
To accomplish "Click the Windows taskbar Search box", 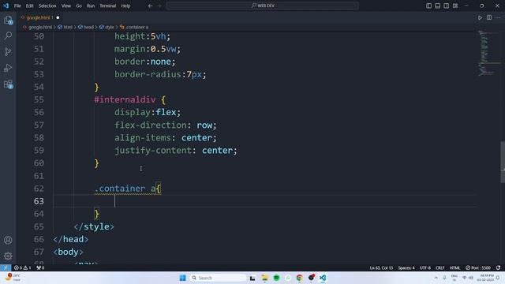I will [x=218, y=278].
